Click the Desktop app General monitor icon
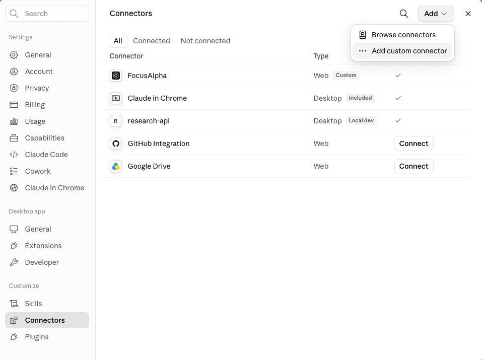This screenshot has width=482, height=360. (x=14, y=229)
